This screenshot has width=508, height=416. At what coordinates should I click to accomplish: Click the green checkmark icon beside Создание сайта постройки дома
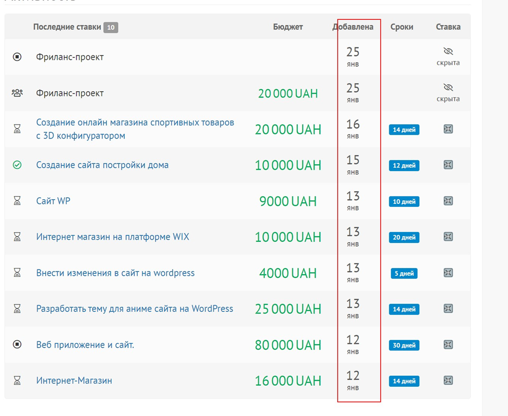[x=17, y=165]
